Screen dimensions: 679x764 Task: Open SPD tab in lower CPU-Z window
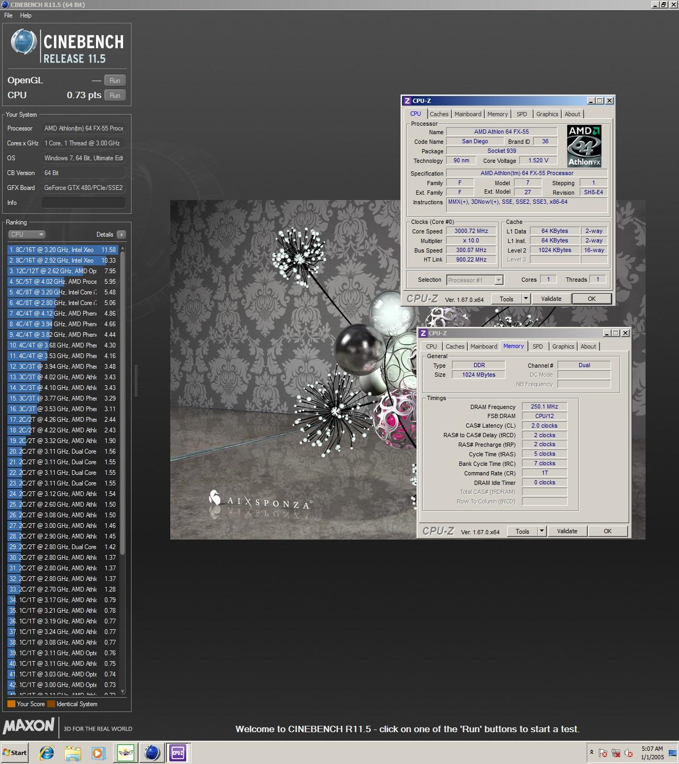coord(538,346)
